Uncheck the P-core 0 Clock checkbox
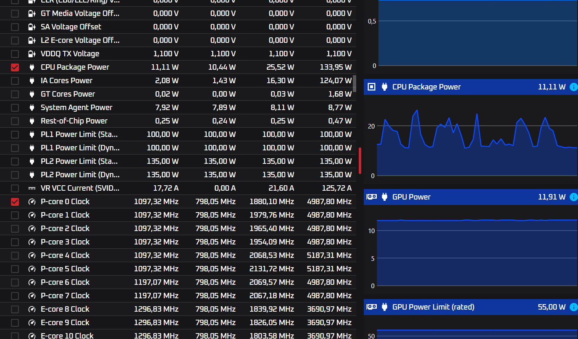This screenshot has height=339, width=578. [x=15, y=202]
